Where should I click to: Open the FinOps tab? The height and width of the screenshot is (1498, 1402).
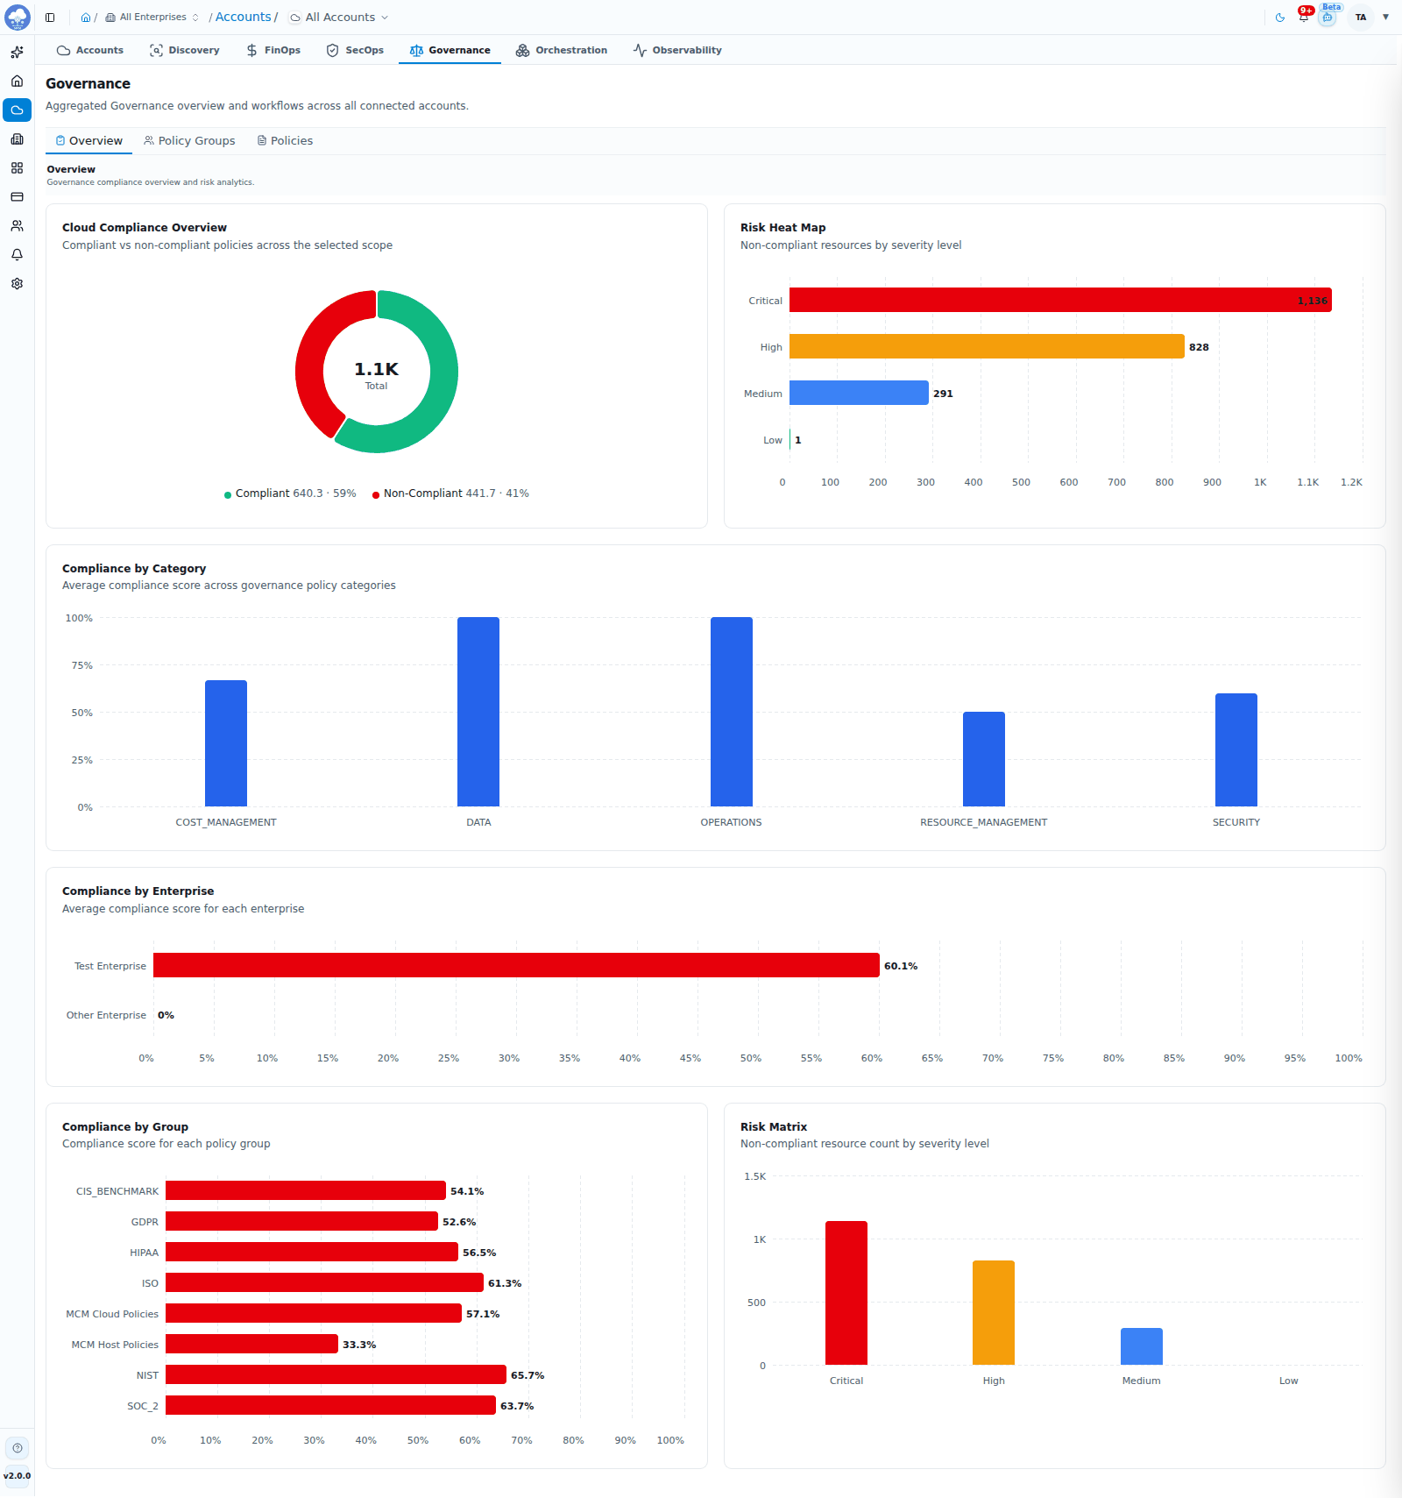pyautogui.click(x=273, y=50)
